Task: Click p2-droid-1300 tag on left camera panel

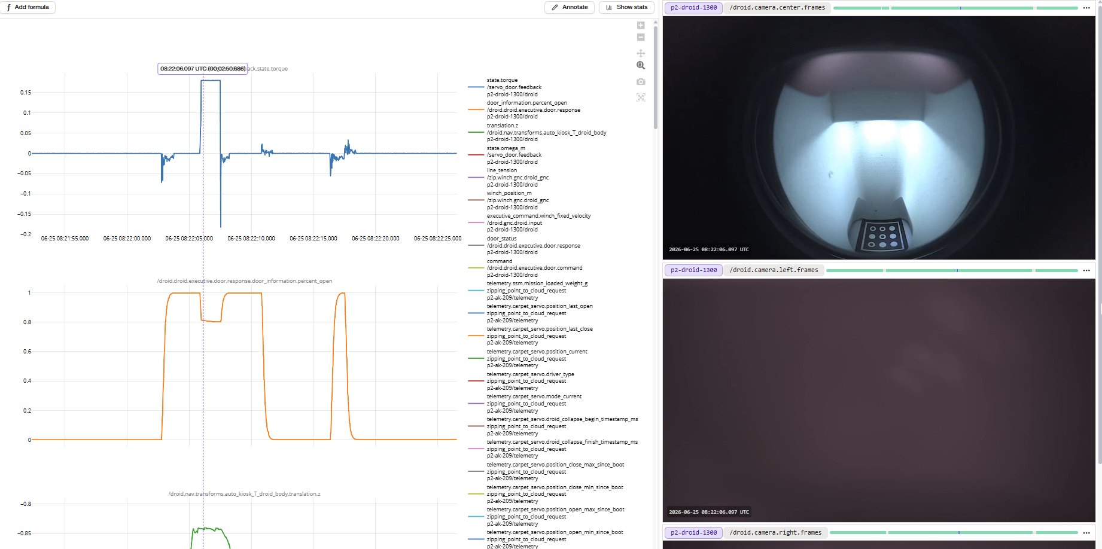Action: pos(693,270)
